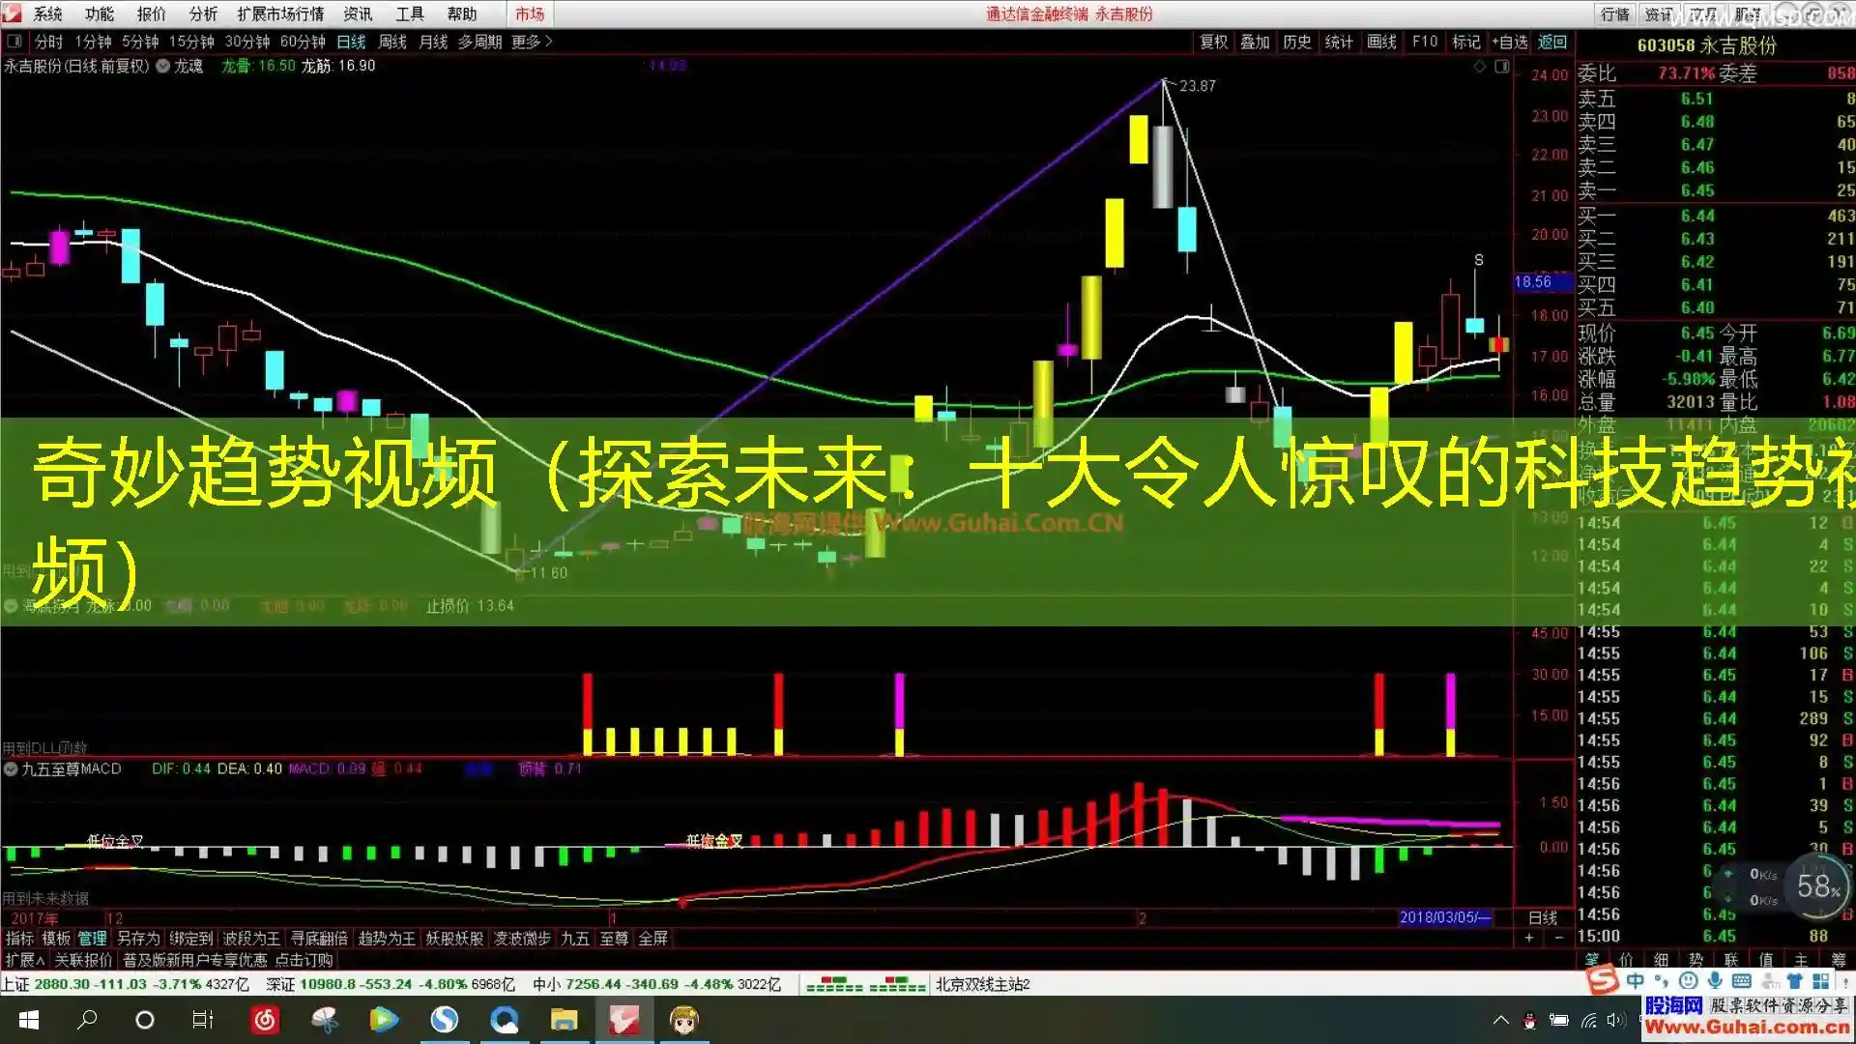This screenshot has width=1856, height=1044.
Task: Toggle the side panel icon atop the chart
Action: 1501,67
